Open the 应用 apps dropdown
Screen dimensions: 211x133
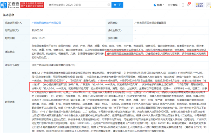click(x=159, y=5)
